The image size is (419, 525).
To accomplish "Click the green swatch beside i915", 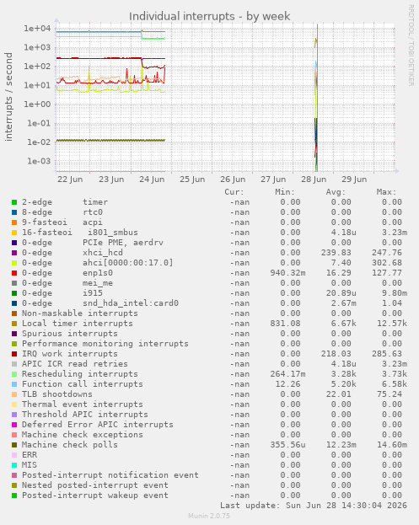I will click(x=14, y=293).
